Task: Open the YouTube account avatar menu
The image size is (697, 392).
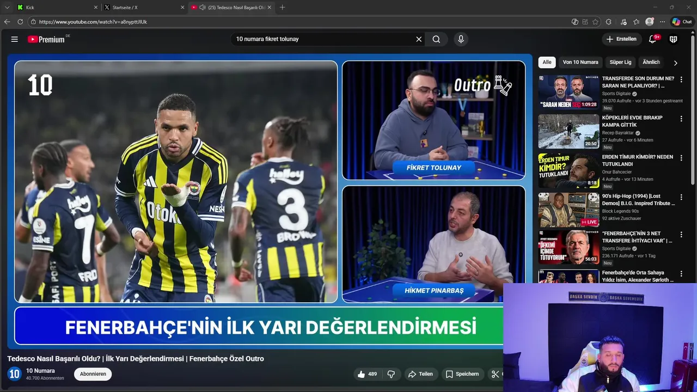Action: click(x=674, y=39)
